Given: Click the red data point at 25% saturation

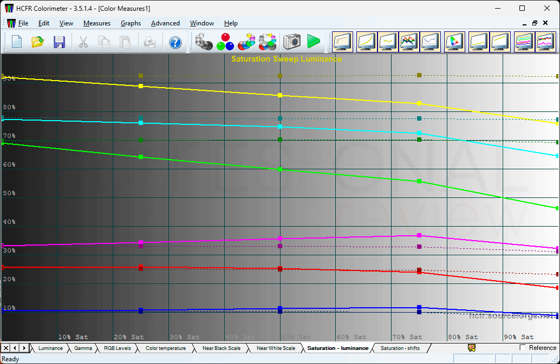Looking at the screenshot, I should click(141, 267).
